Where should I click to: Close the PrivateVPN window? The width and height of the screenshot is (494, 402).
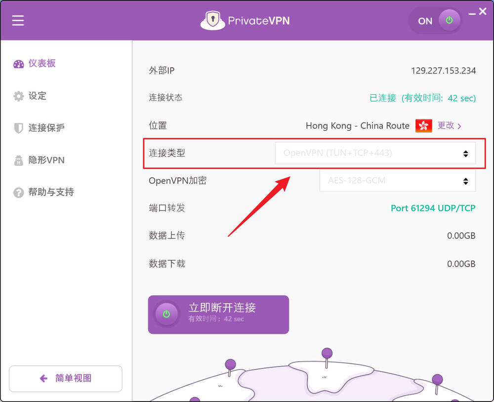click(x=483, y=11)
